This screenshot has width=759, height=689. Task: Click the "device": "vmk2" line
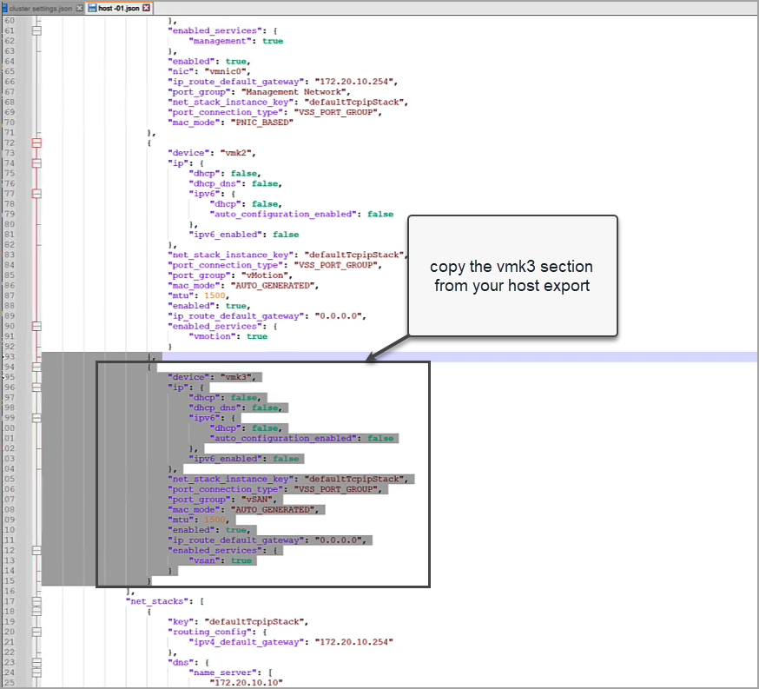[x=212, y=153]
